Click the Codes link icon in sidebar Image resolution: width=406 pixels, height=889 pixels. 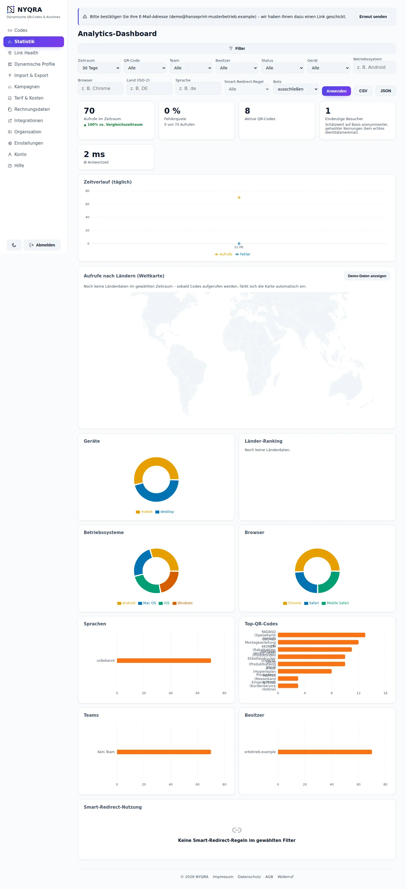coord(10,30)
